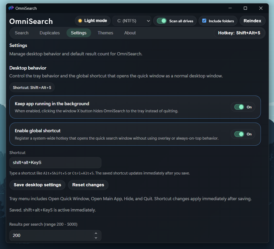Viewport: 274px width, 249px height.
Task: Click the Reindex button
Action: pos(252,21)
